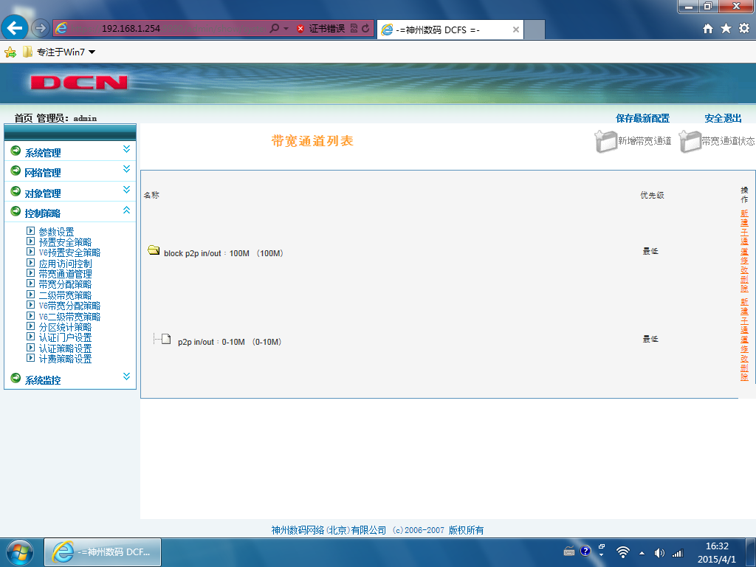Click the refresh icon in address bar
756x567 pixels.
click(x=365, y=29)
